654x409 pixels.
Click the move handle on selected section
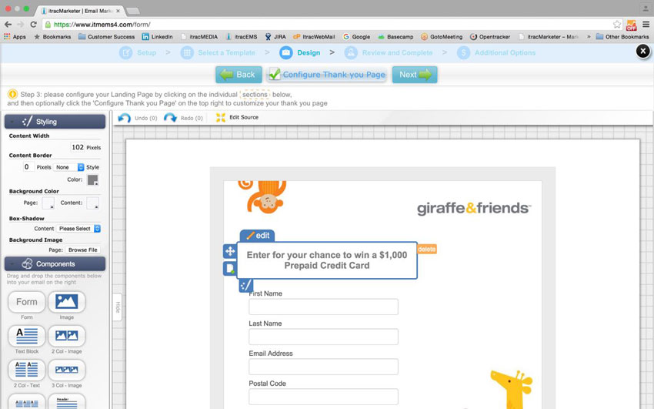229,251
